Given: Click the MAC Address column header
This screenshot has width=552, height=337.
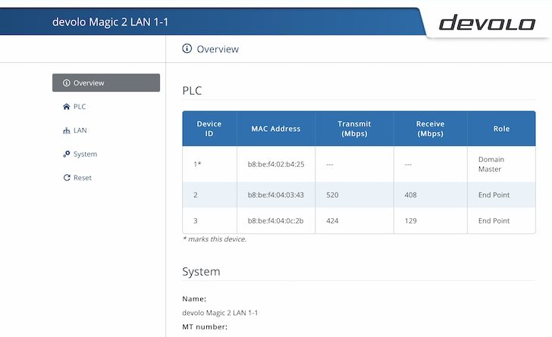Looking at the screenshot, I should coord(275,129).
